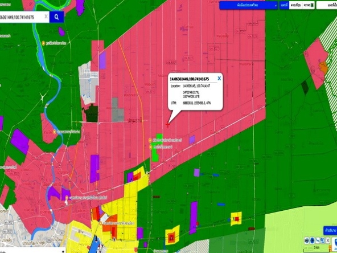Click the X clear-measurements tool icon

coord(327,240)
